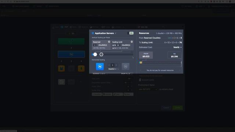Image resolution: width=235 pixels, height=132 pixels.
Task: Click the info icon next to Stateful
Action: pos(118,69)
